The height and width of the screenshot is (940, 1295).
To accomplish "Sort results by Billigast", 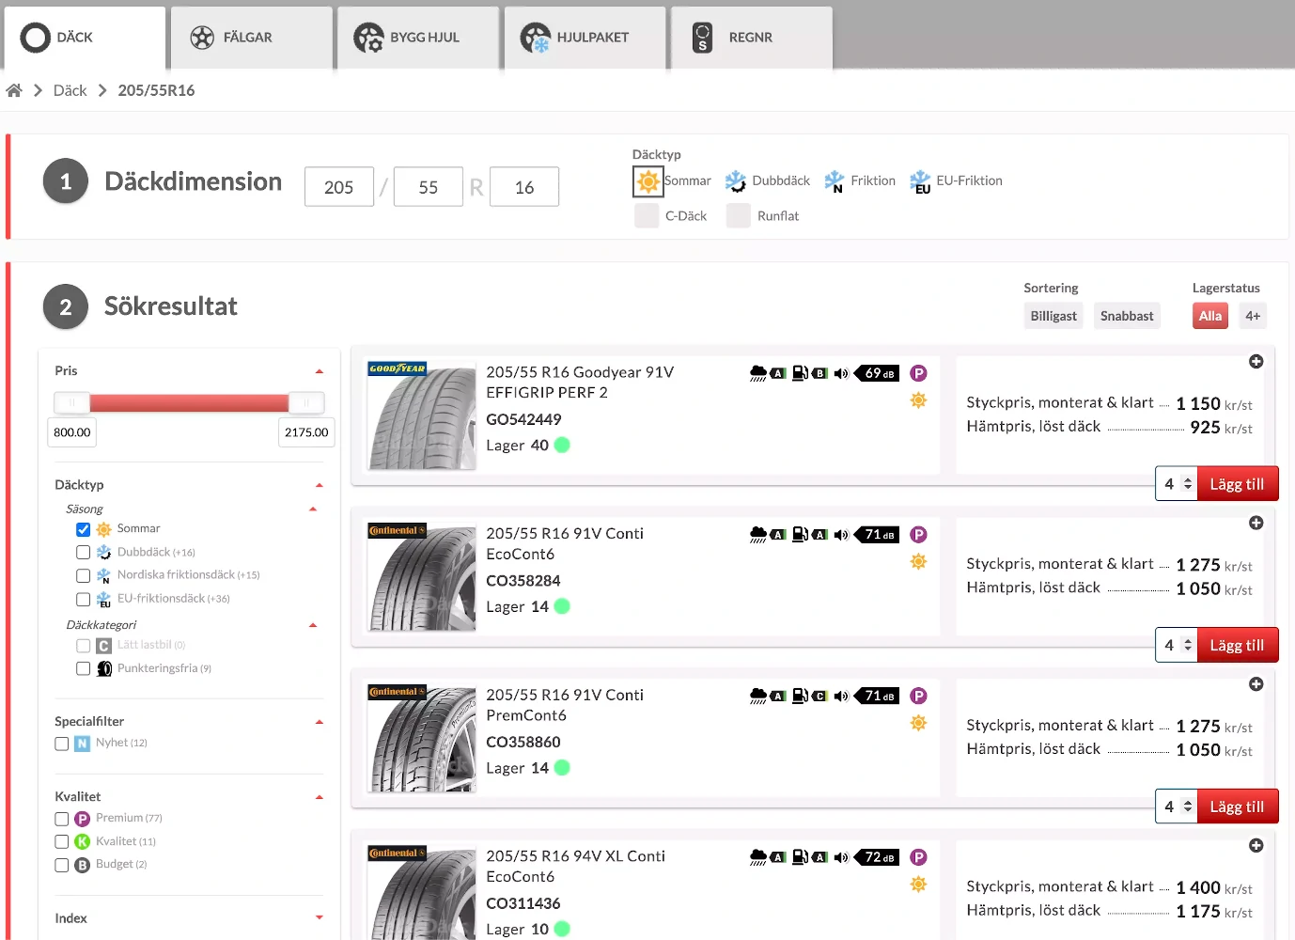I will tap(1053, 316).
